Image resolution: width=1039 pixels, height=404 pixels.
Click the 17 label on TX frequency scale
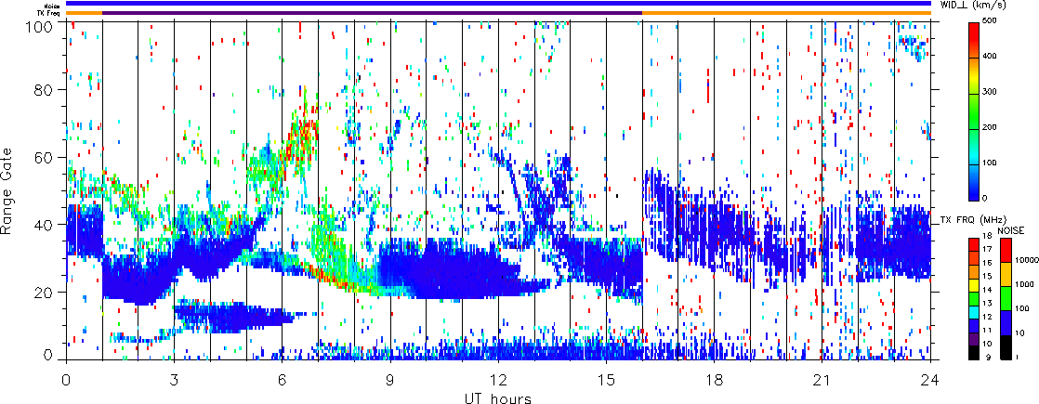[x=987, y=249]
